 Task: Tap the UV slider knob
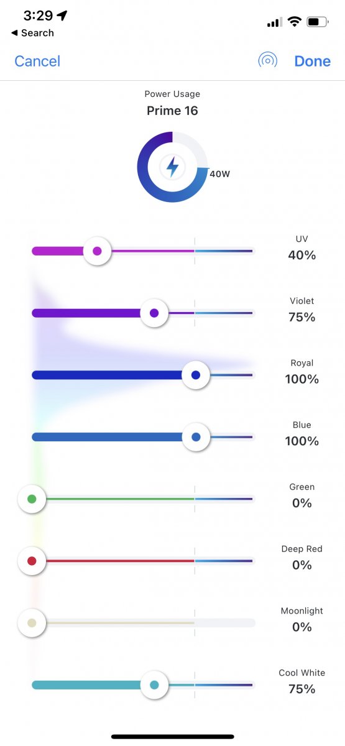click(x=97, y=251)
